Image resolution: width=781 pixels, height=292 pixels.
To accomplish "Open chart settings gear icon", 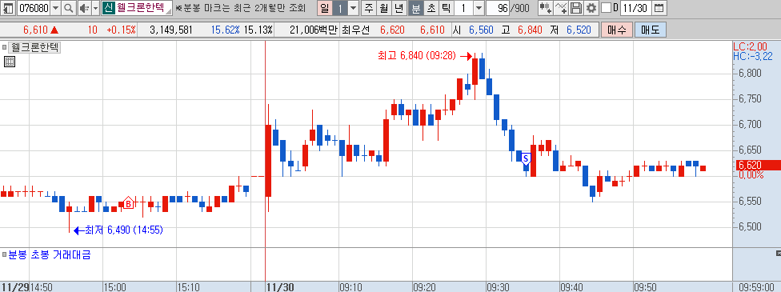I will 591,8.
